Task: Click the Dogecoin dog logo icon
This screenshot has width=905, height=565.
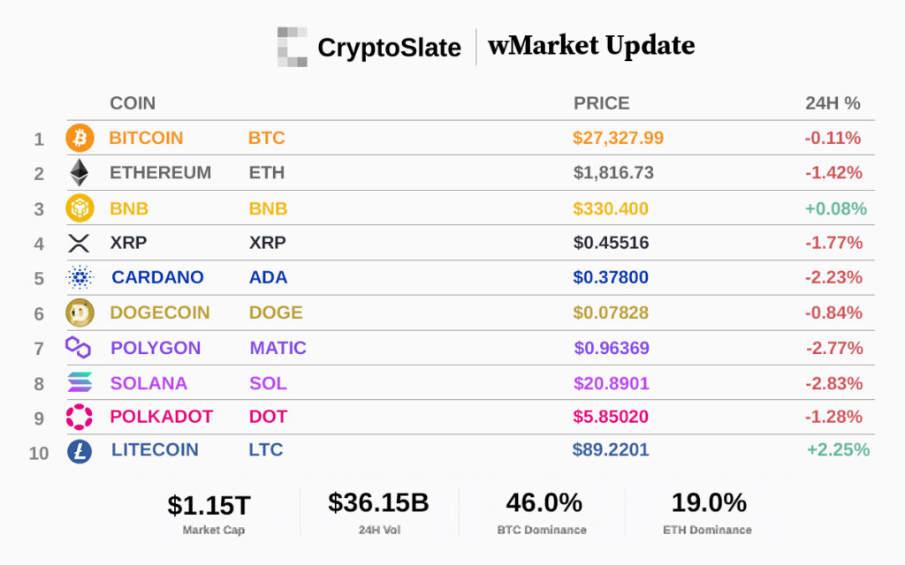Action: pos(80,313)
